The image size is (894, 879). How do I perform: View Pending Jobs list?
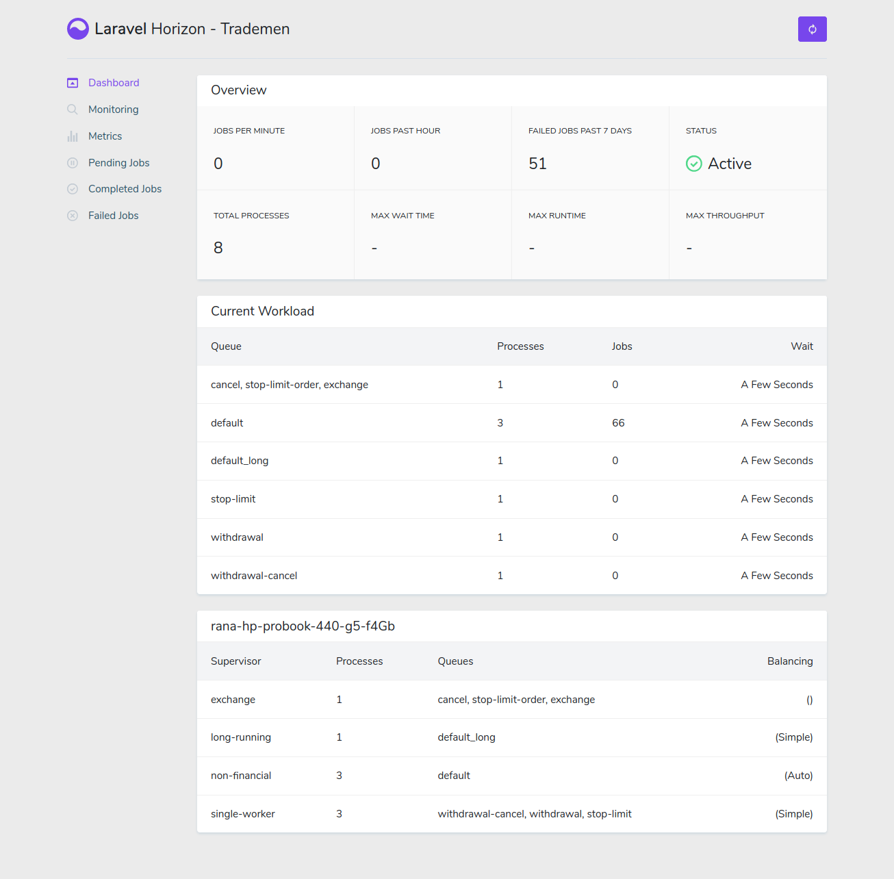[119, 163]
